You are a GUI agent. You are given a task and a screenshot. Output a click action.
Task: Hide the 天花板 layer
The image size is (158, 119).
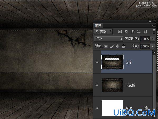97,85
